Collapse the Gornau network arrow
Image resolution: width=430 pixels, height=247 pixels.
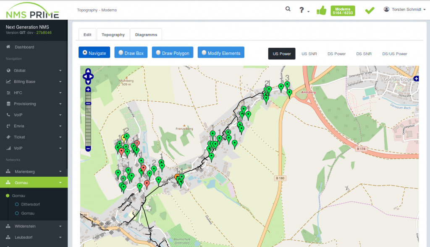(60, 183)
